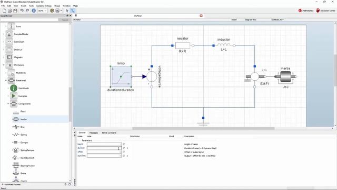Switch to the Messages tab
337x190 pixels.
click(x=94, y=132)
